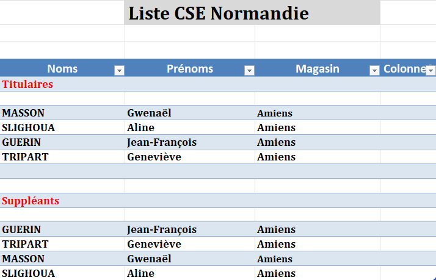Select Amiens cell in Titulaires TRIPART row
Screen dimensions: 436x280
coord(276,157)
